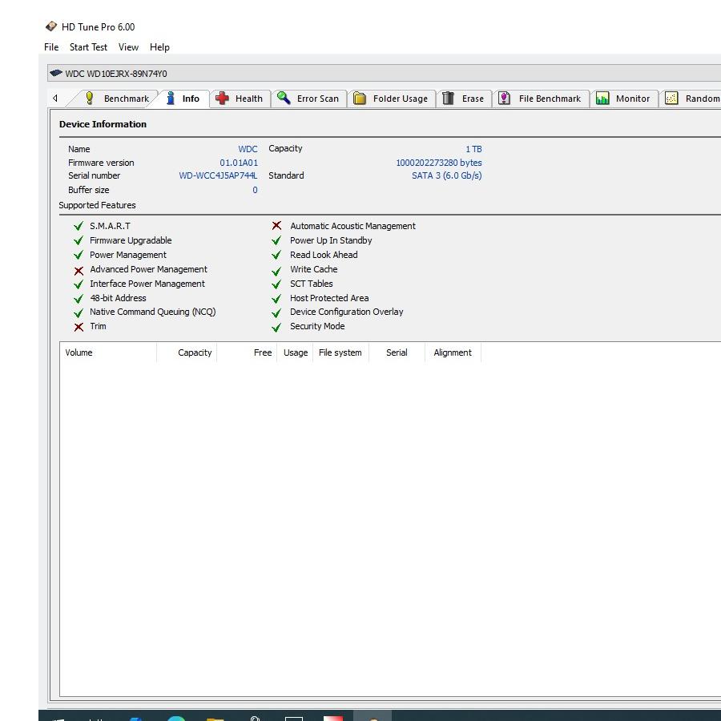Open the Help menu
The image size is (721, 721).
coord(159,47)
